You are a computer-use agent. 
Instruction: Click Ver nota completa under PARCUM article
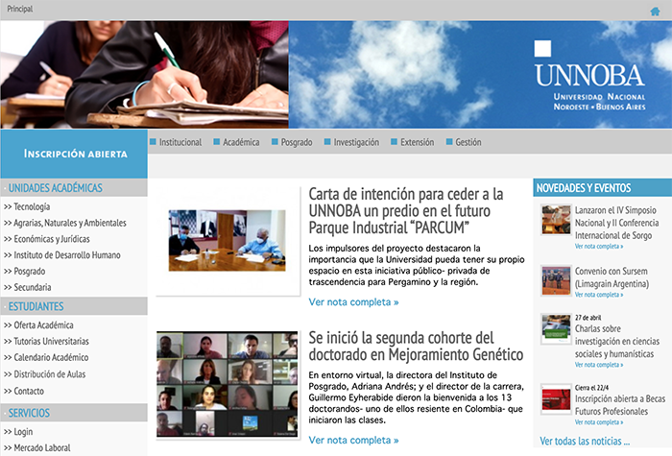click(353, 302)
